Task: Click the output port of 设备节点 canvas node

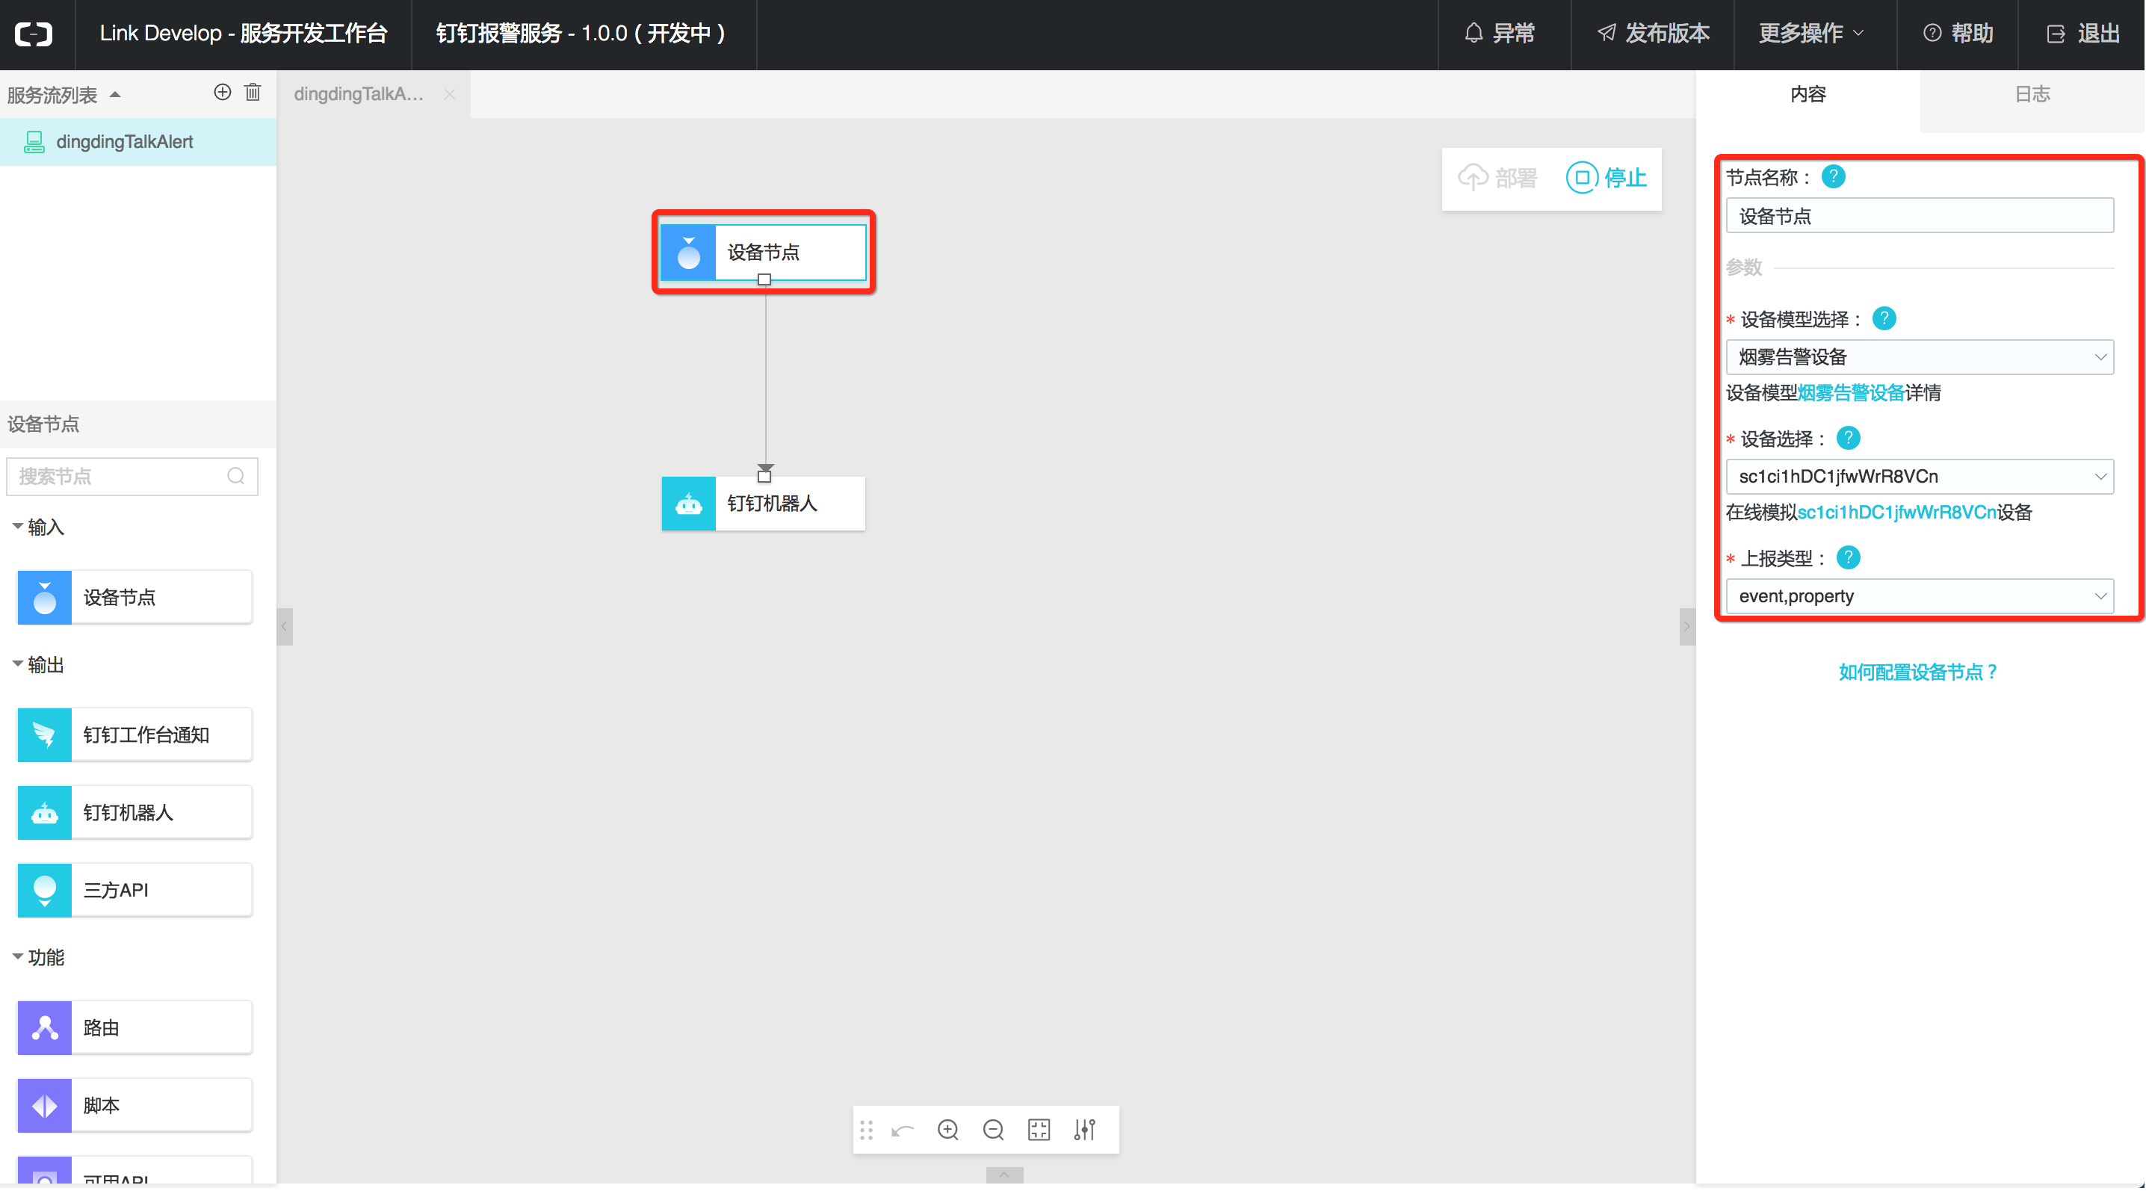Action: (x=764, y=280)
